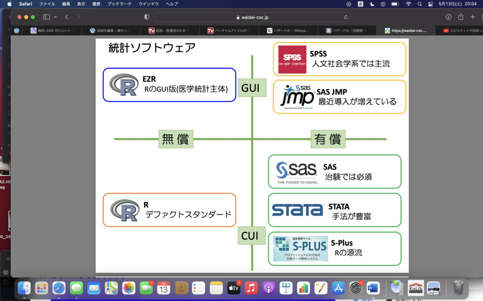Click the Wi-Fi status icon

[x=408, y=4]
